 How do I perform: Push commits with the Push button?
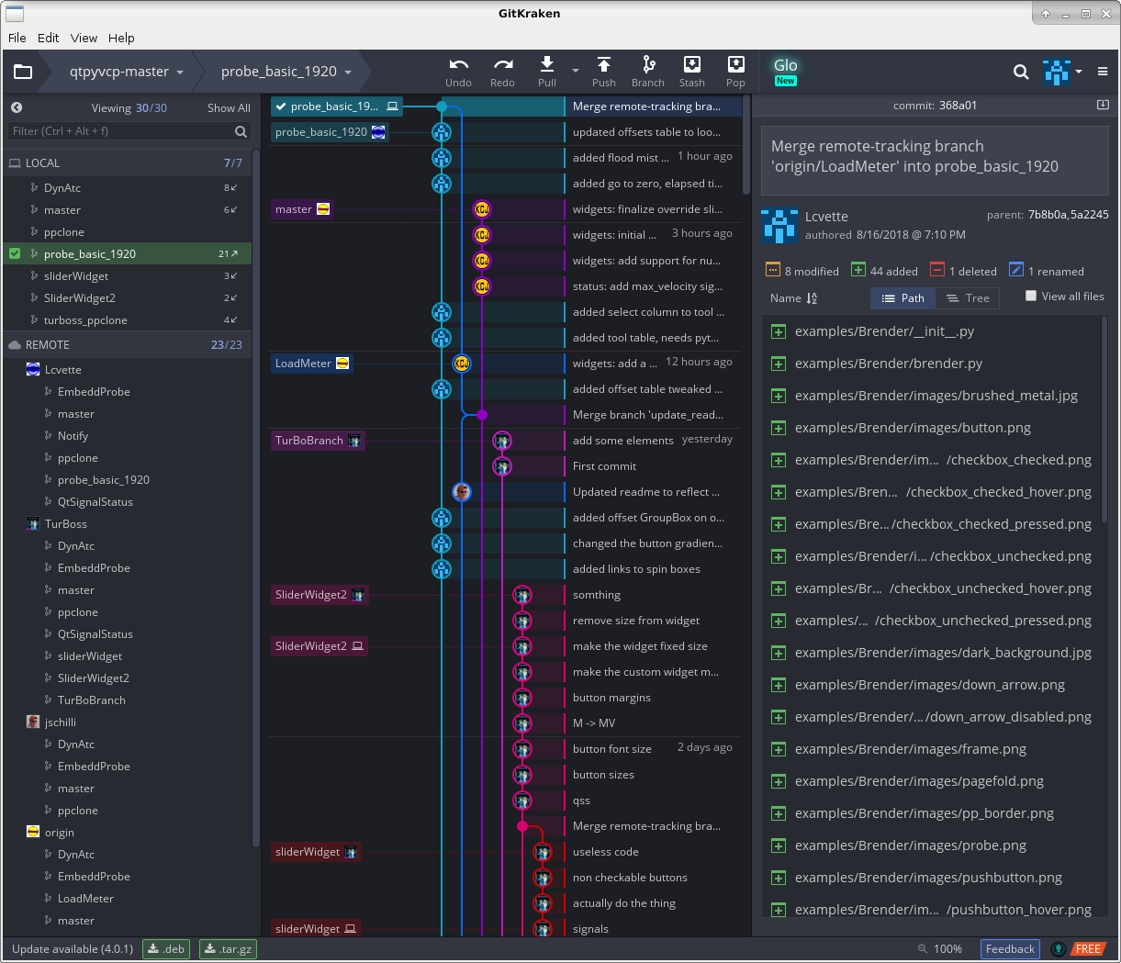(x=604, y=72)
